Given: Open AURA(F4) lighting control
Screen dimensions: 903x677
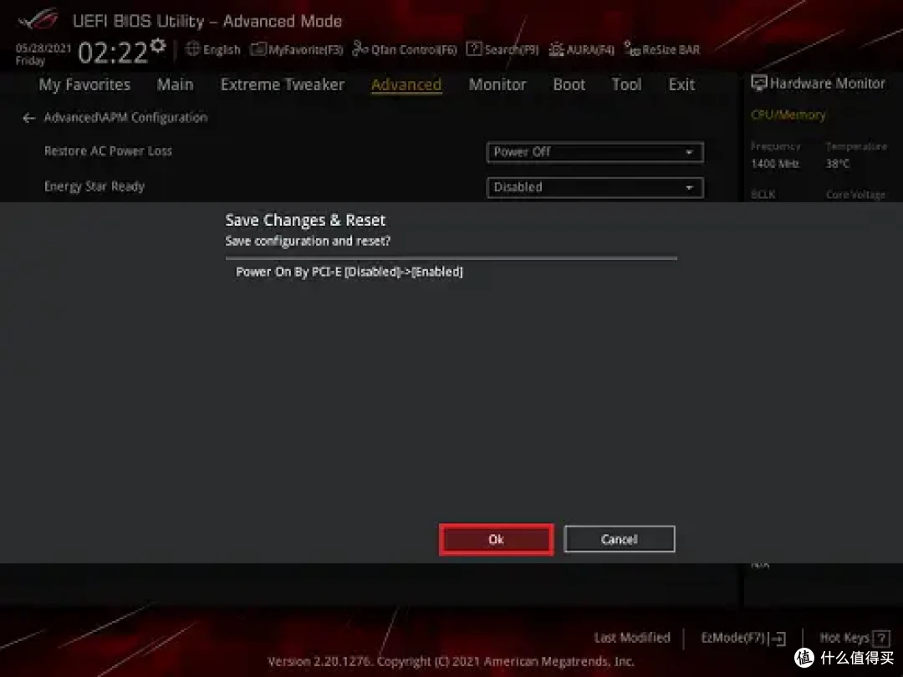Looking at the screenshot, I should [582, 49].
